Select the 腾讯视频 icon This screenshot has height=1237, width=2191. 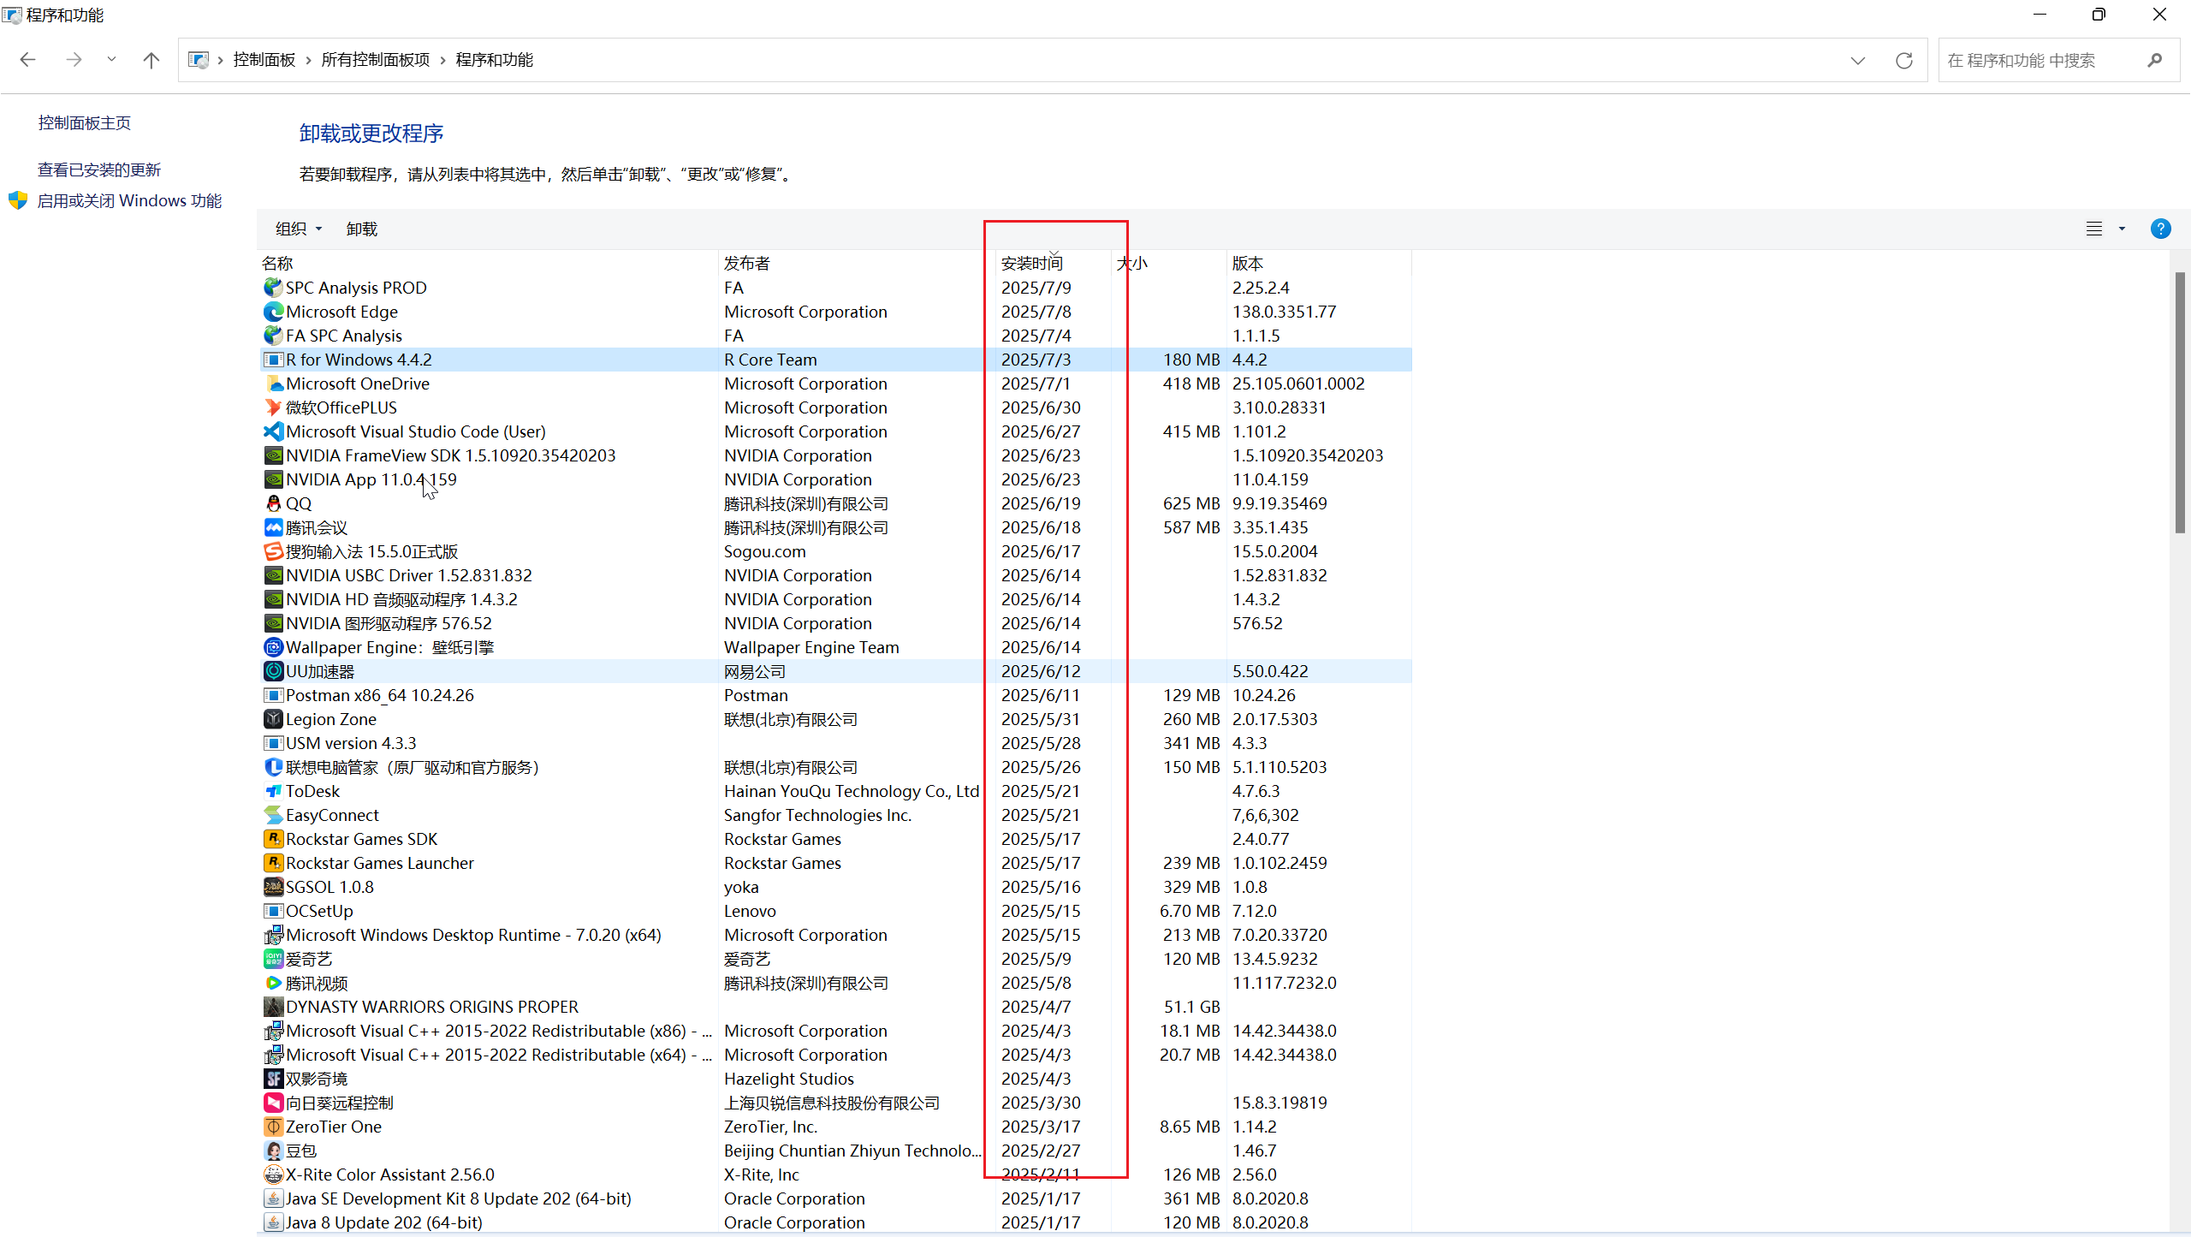(x=273, y=983)
